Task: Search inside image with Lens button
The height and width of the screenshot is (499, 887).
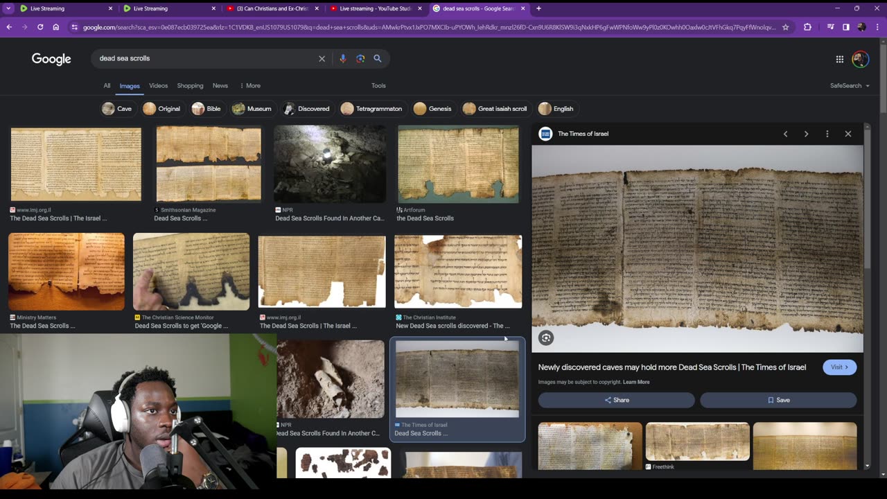Action: point(546,338)
